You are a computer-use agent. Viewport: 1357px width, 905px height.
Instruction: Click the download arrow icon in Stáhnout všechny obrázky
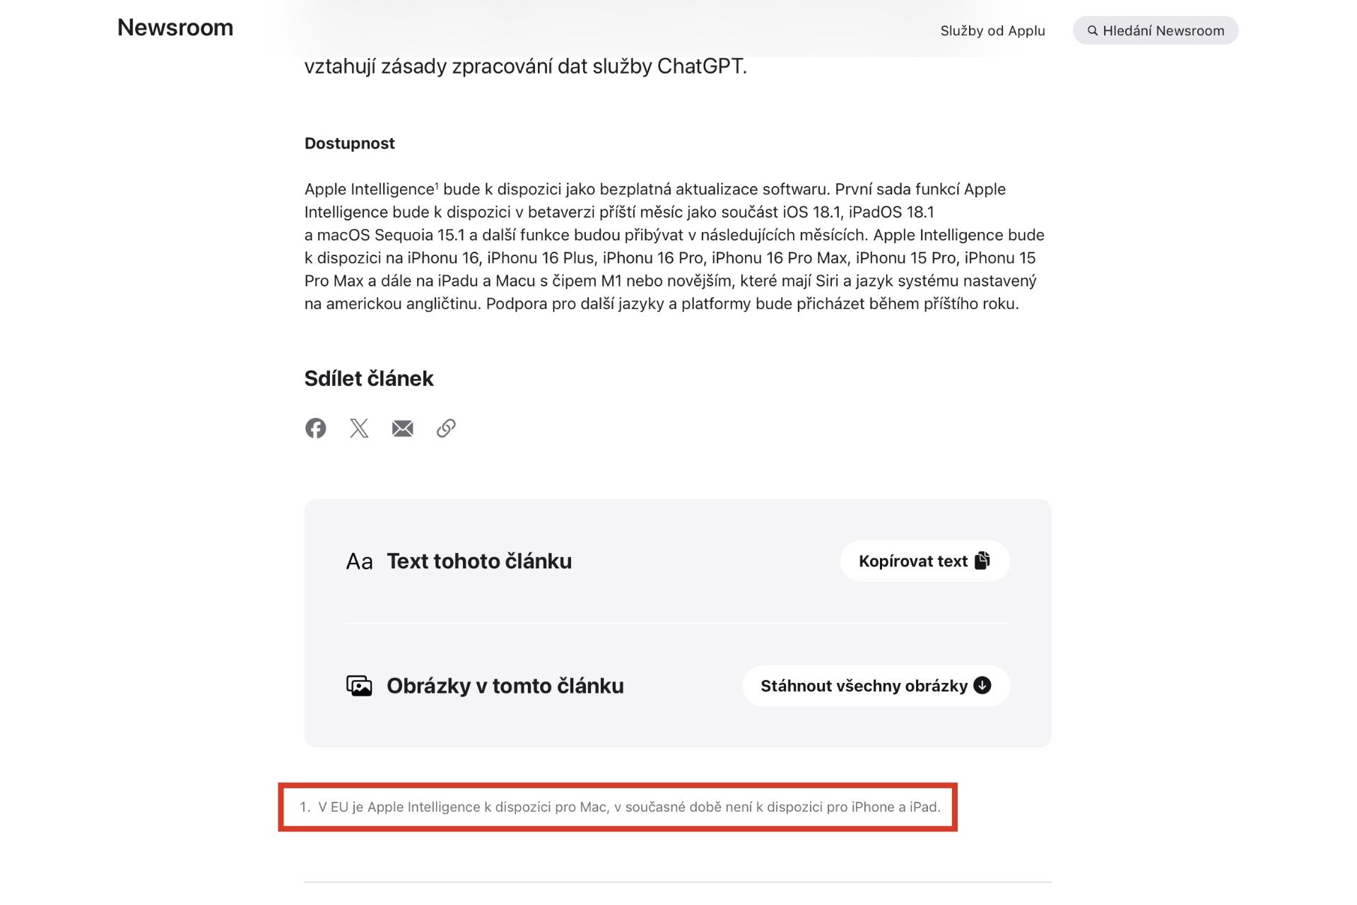tap(982, 685)
